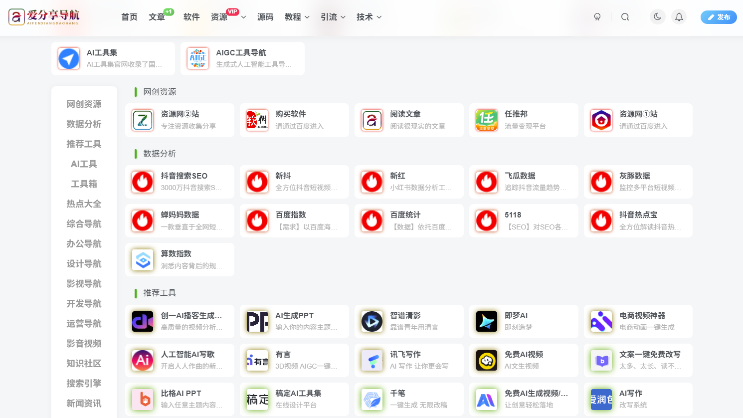Click the AI工具集 compass icon
The image size is (743, 418).
(69, 58)
